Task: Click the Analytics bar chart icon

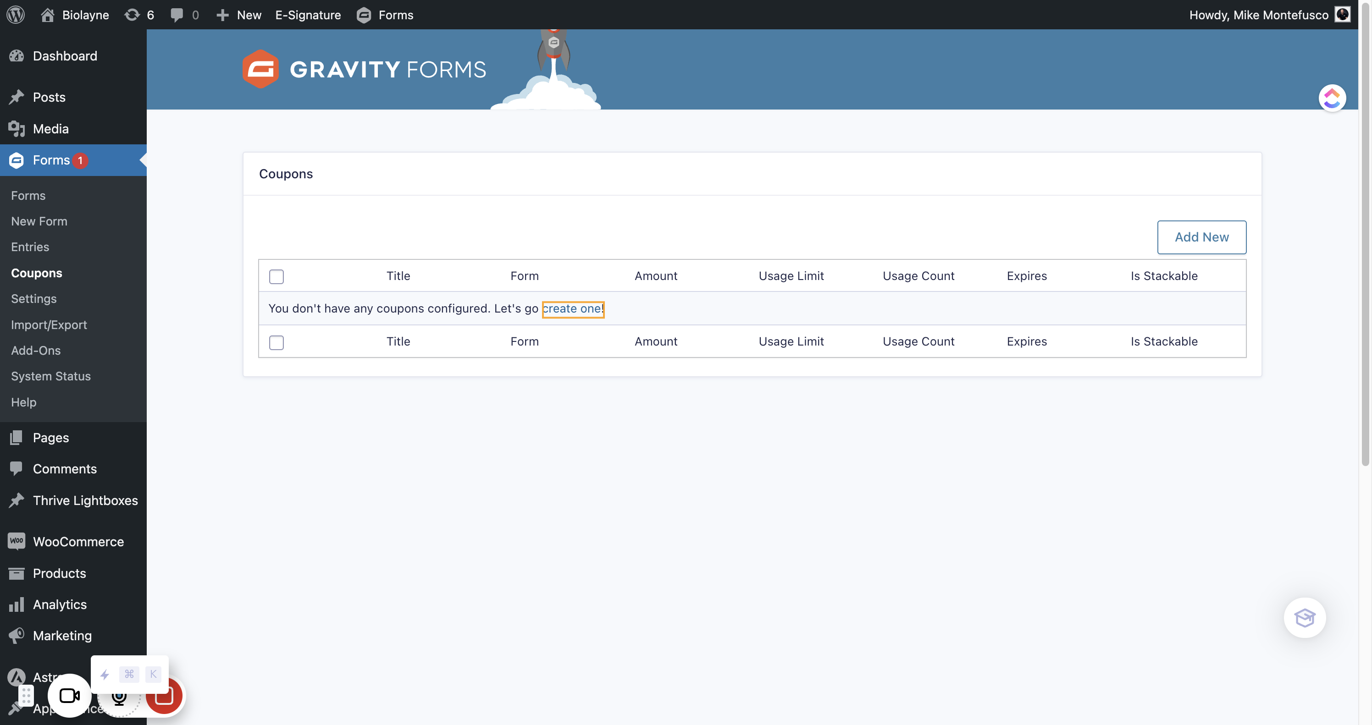Action: pos(17,604)
